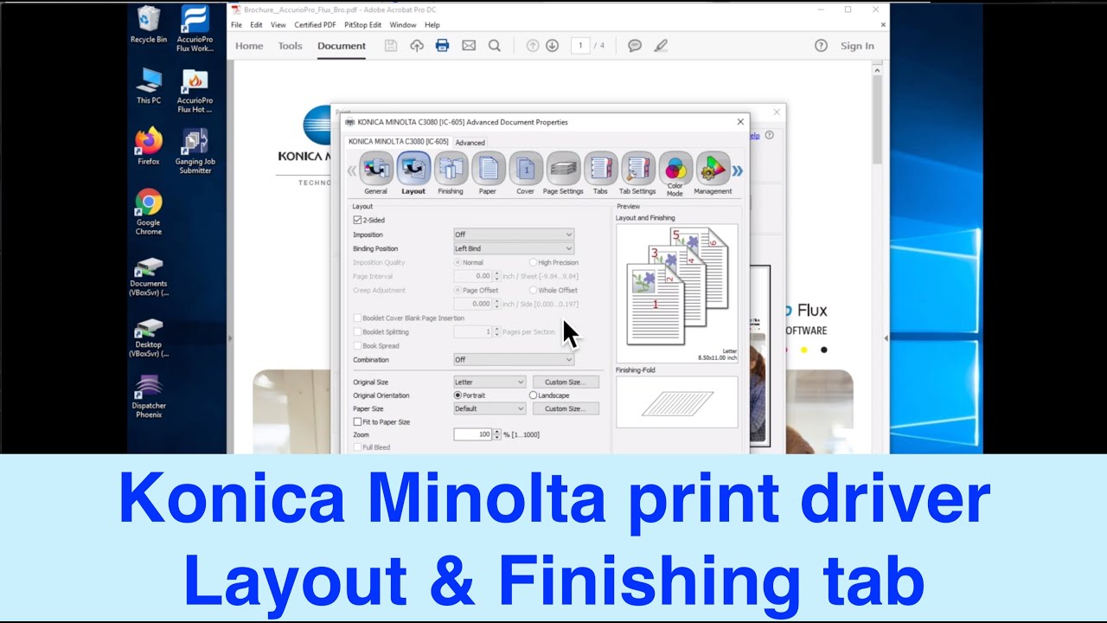1107x623 pixels.
Task: Close the Advanced Document Properties dialog
Action: (x=740, y=122)
